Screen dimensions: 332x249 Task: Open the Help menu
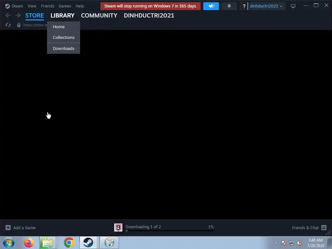tap(80, 6)
